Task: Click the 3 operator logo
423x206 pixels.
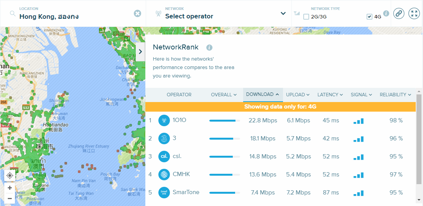Action: (164, 138)
